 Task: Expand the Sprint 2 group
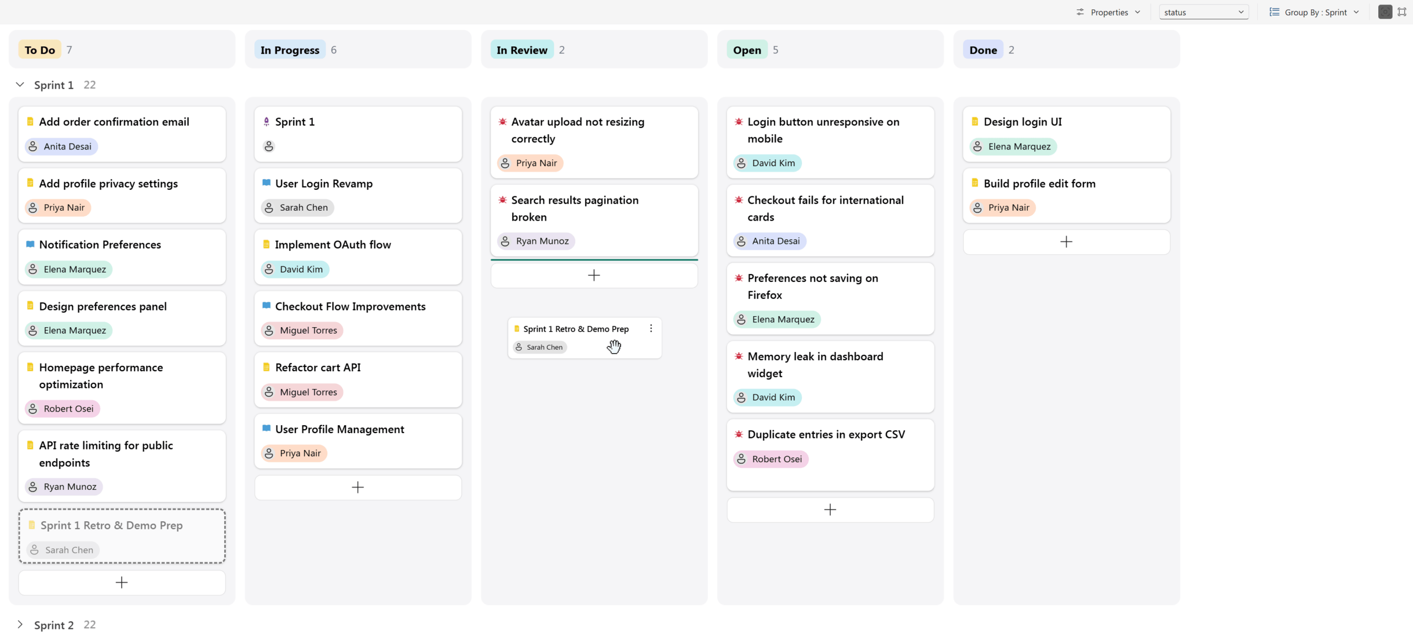(20, 624)
